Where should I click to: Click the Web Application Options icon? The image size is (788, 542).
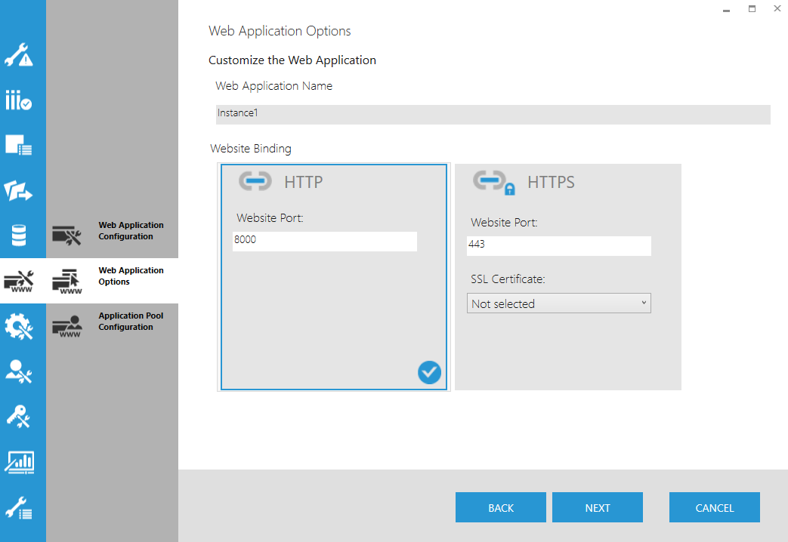coord(66,282)
